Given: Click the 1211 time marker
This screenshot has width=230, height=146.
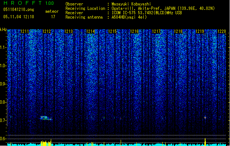Looking at the screenshot, I should [24, 31].
